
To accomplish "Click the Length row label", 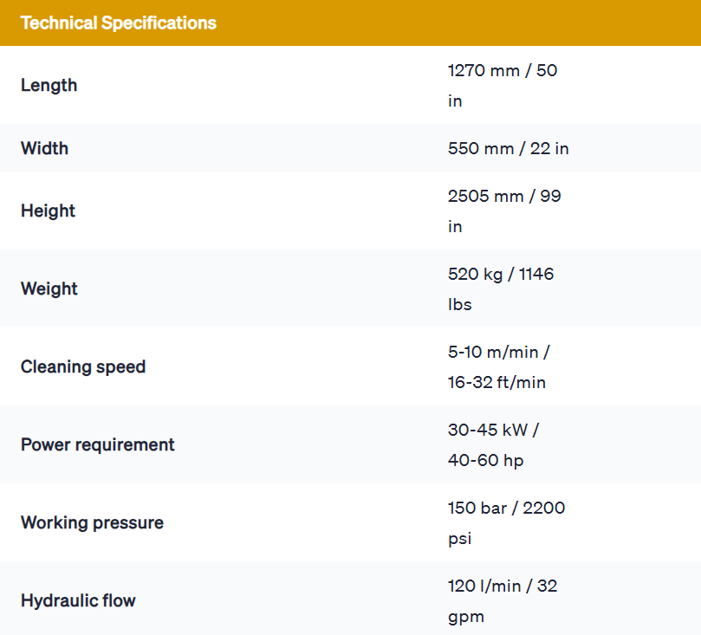I will click(49, 85).
